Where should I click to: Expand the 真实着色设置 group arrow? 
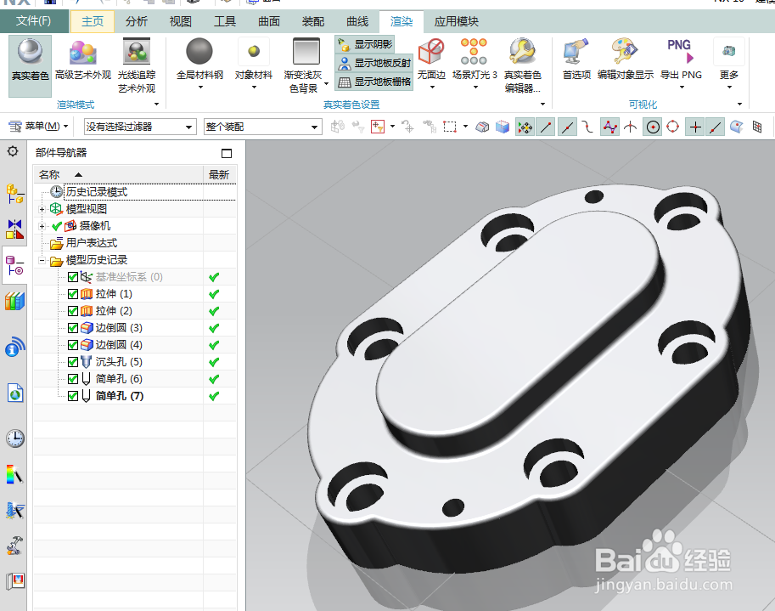tap(542, 105)
